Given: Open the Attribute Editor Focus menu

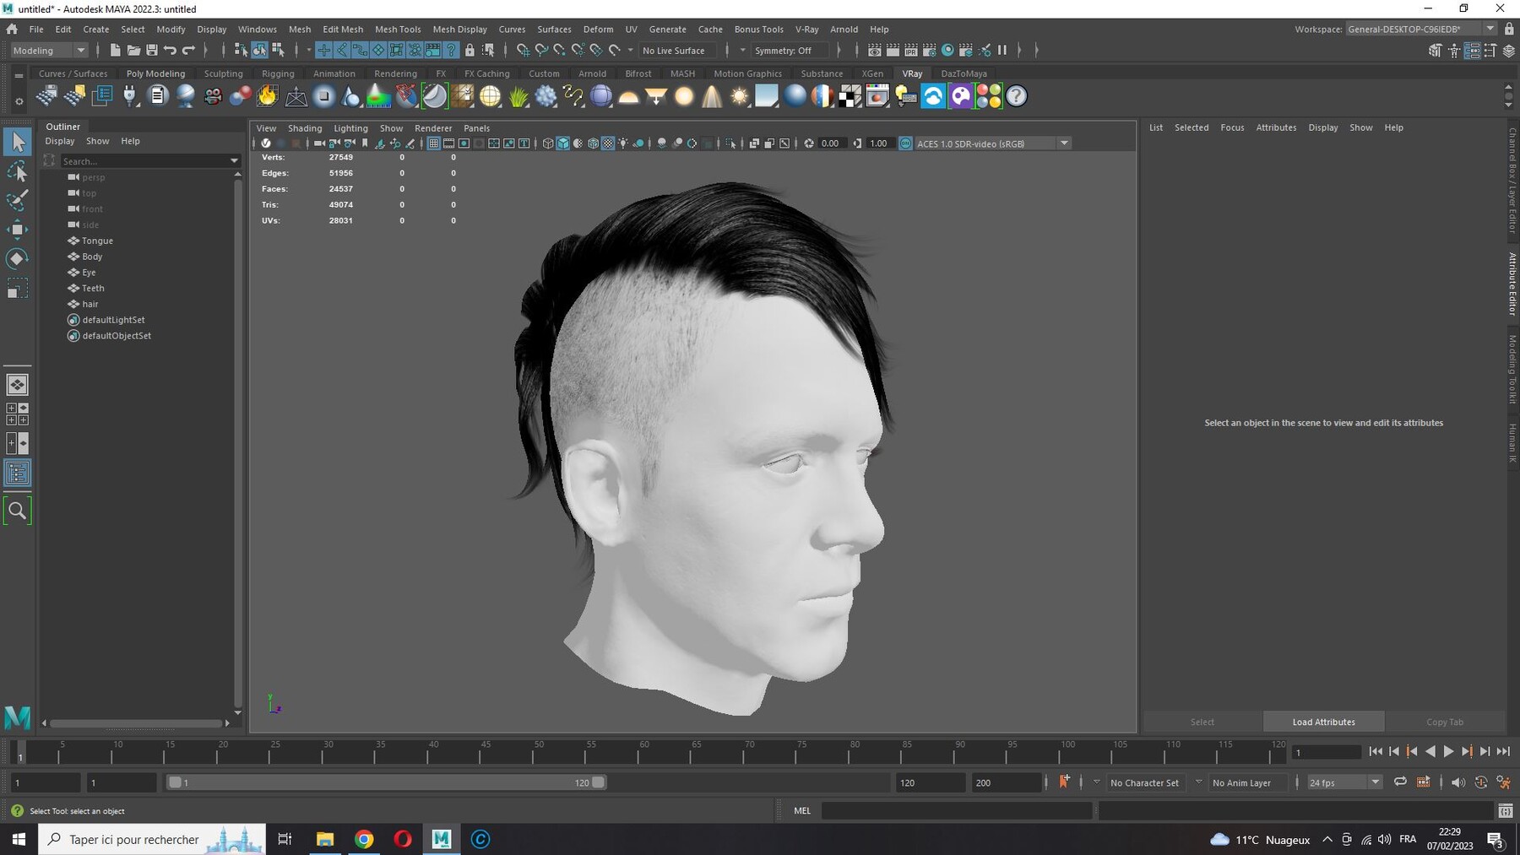Looking at the screenshot, I should pyautogui.click(x=1232, y=127).
